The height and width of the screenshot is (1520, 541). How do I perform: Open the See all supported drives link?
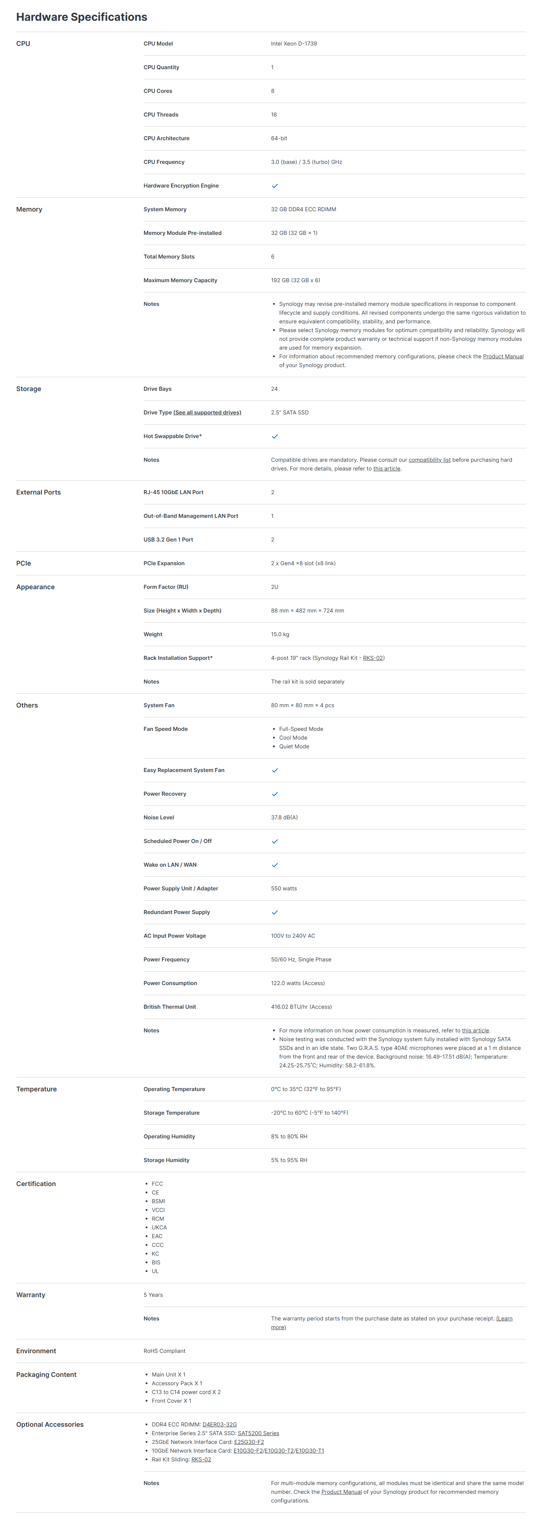pos(207,413)
